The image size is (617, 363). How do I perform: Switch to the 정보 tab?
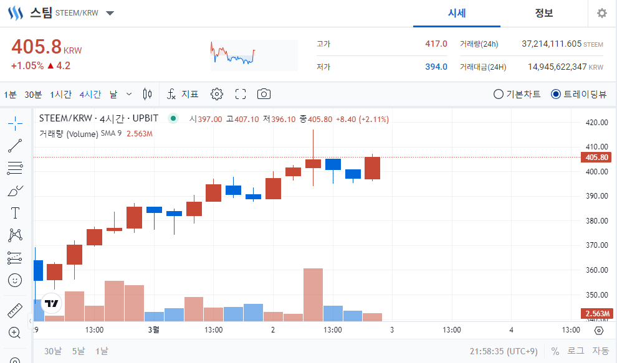click(x=544, y=13)
